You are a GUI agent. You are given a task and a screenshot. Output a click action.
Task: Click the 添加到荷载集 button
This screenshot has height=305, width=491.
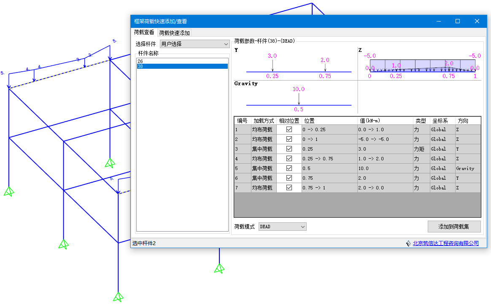coord(454,227)
